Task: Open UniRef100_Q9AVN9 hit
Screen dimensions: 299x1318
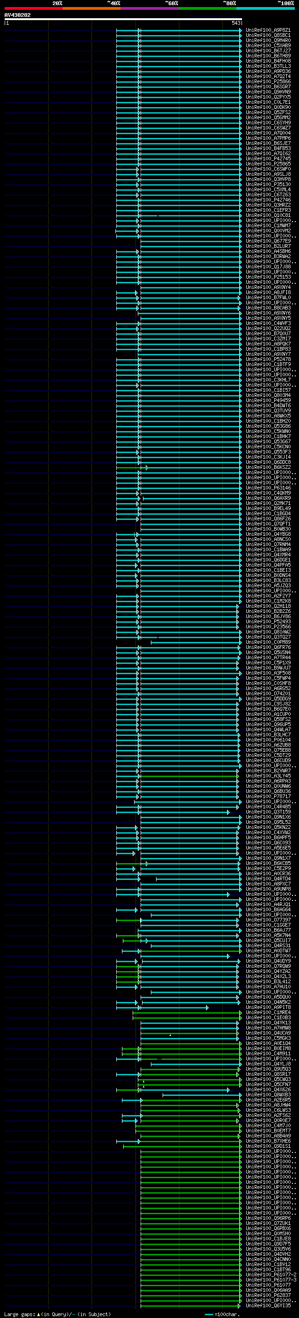Action: (x=268, y=92)
